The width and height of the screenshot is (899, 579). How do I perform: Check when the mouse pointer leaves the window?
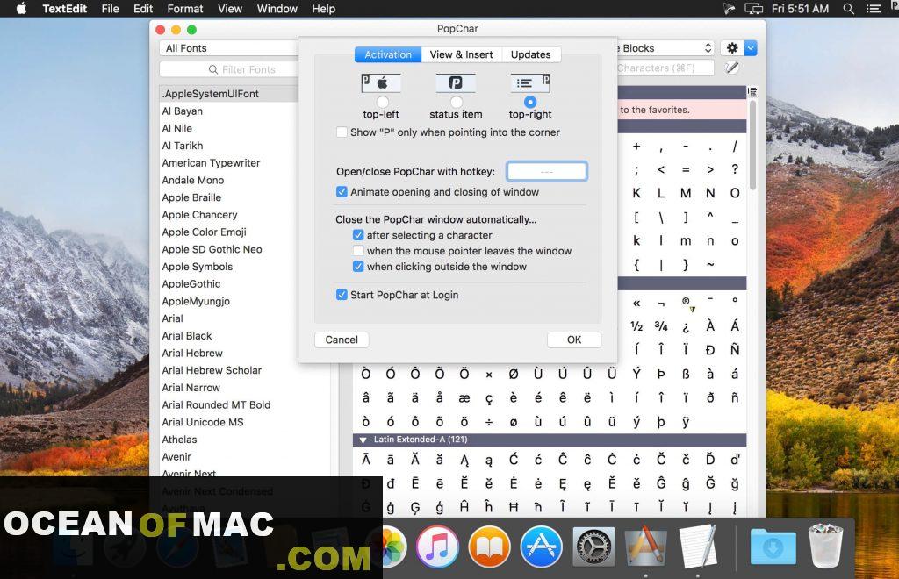pos(358,251)
